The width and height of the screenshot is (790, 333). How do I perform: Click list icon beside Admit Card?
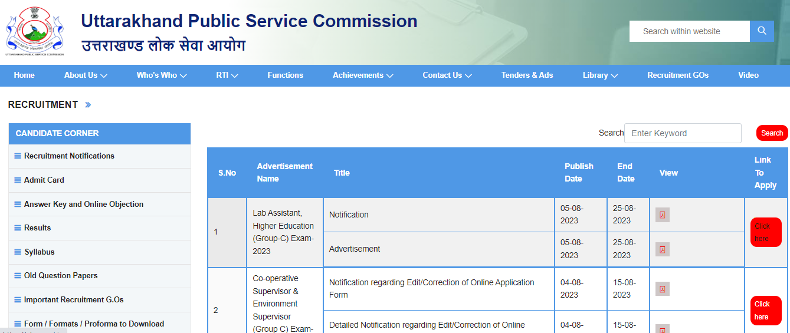(x=18, y=180)
